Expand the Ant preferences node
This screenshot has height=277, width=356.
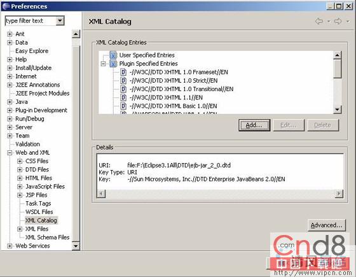(10, 34)
